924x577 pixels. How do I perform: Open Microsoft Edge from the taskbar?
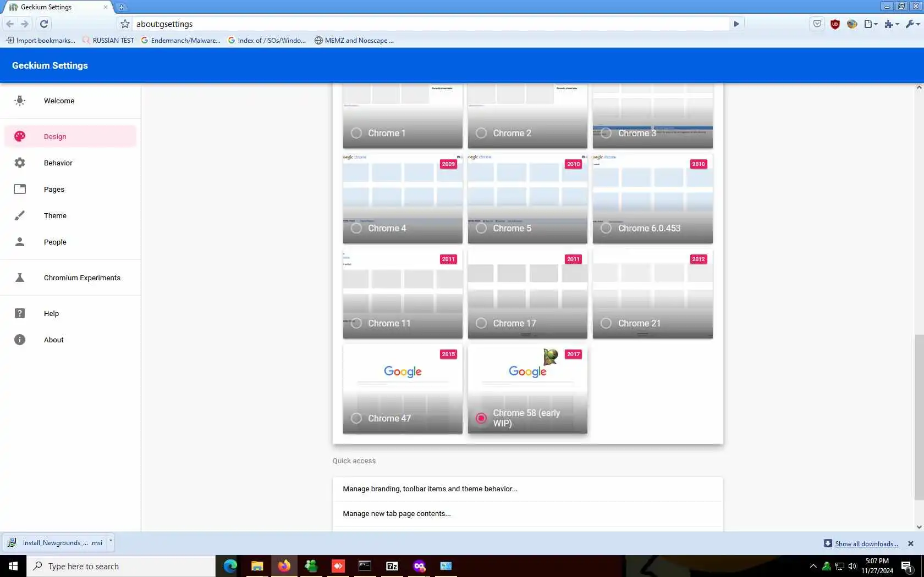(x=230, y=566)
